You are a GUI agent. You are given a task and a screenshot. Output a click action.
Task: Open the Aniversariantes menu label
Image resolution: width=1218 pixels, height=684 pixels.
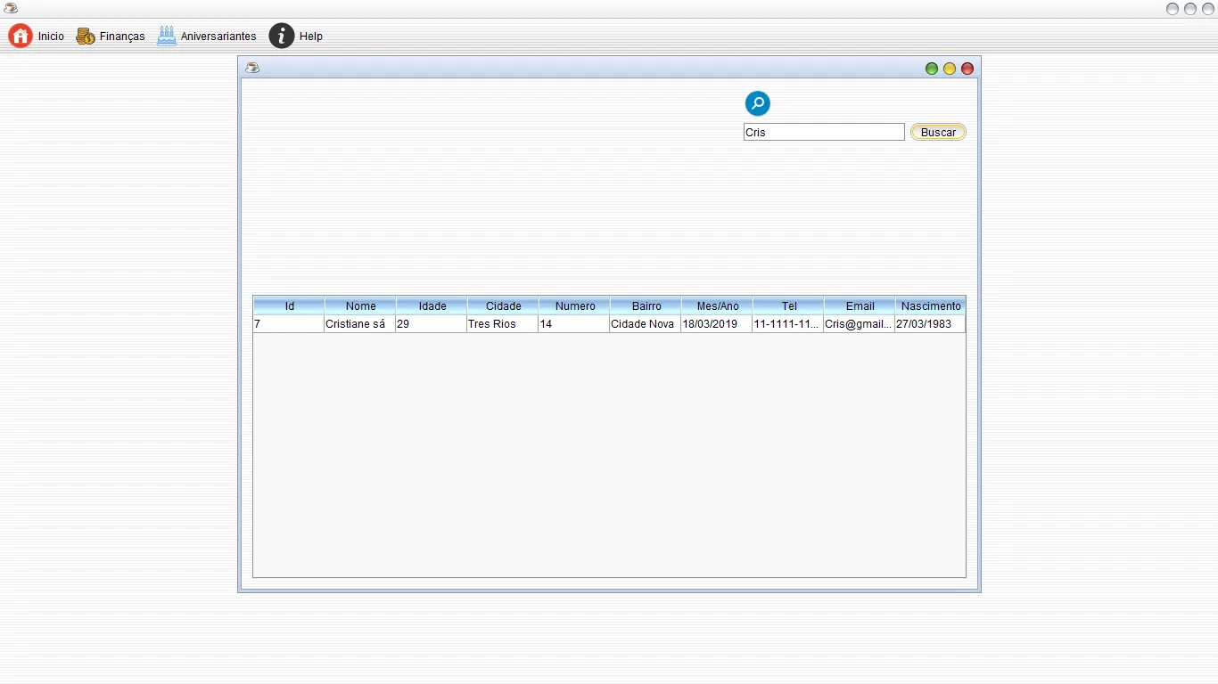click(218, 37)
